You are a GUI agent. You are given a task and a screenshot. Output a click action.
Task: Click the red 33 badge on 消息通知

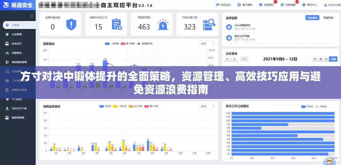tap(275, 2)
